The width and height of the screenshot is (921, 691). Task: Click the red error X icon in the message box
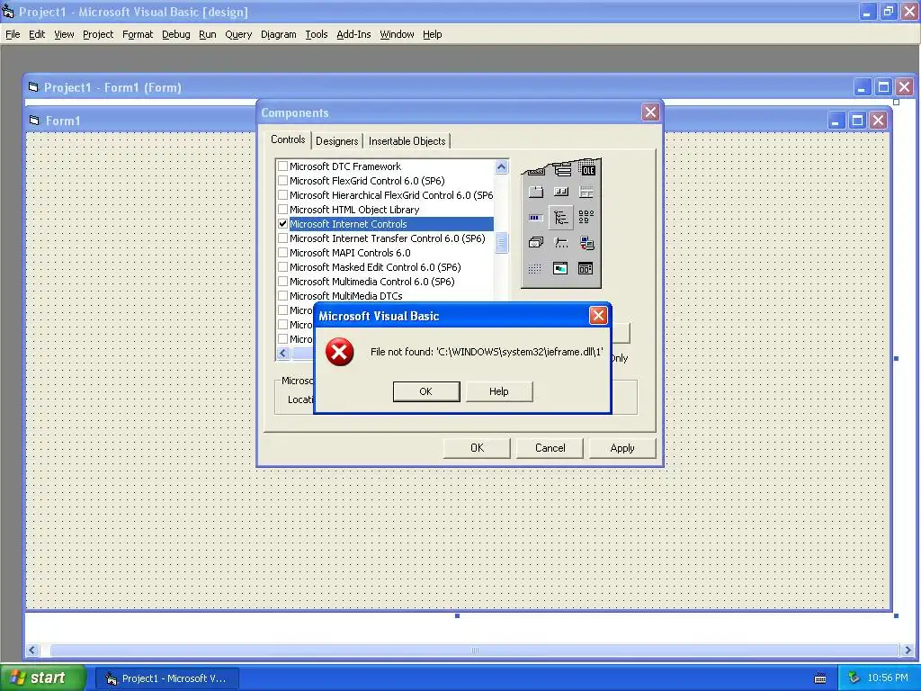tap(339, 352)
